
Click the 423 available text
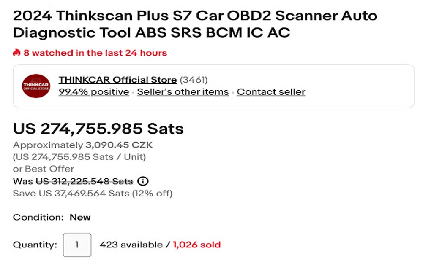pos(131,245)
